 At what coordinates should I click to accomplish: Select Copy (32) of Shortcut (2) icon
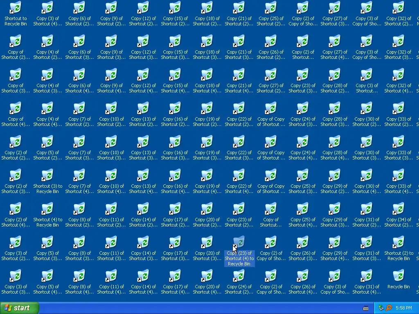pyautogui.click(x=399, y=13)
